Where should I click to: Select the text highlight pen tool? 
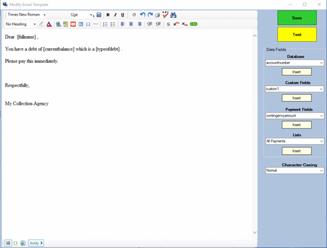pyautogui.click(x=41, y=24)
